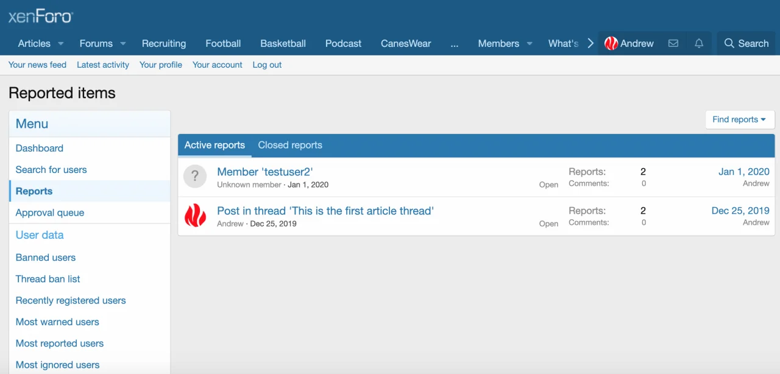This screenshot has width=780, height=374.
Task: Click Andrew's avatar in navigation bar
Action: point(611,43)
